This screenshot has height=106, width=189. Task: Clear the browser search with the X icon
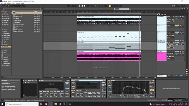41,9
